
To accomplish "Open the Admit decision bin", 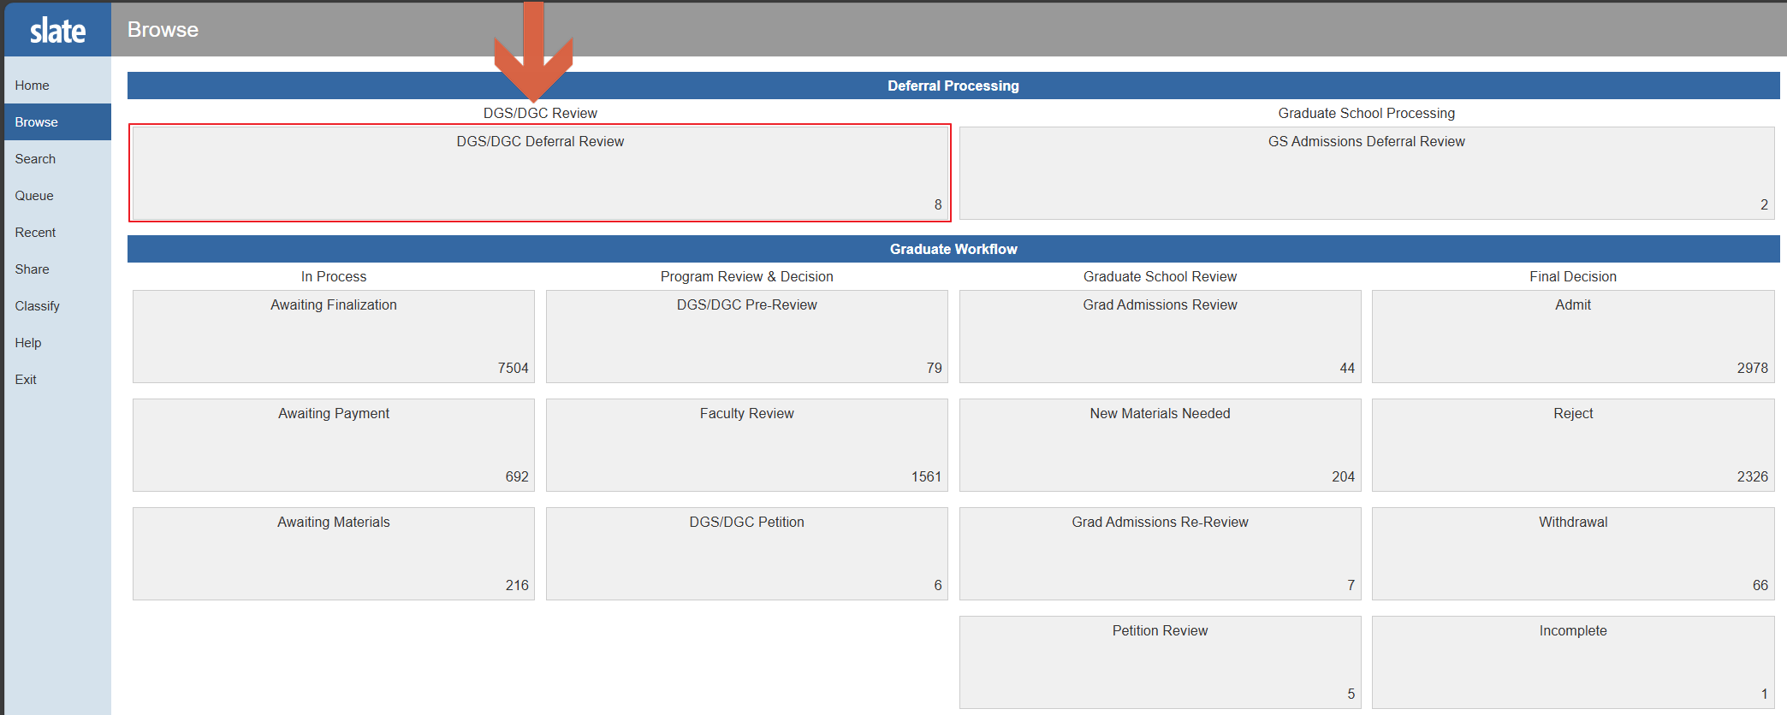I will point(1572,336).
